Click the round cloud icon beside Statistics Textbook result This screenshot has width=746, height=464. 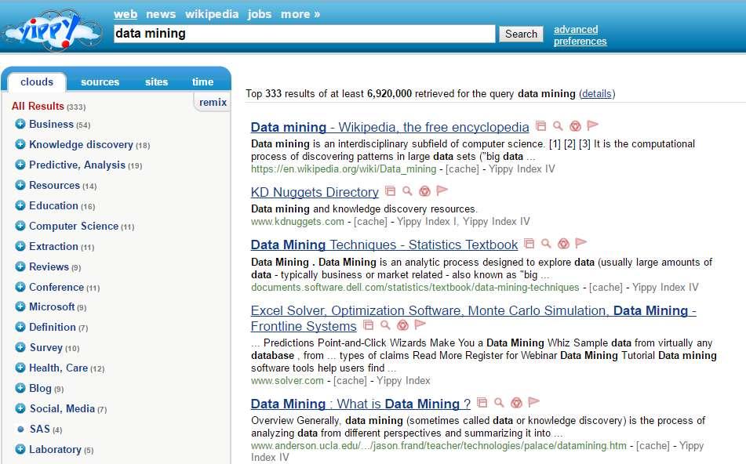[x=563, y=244]
